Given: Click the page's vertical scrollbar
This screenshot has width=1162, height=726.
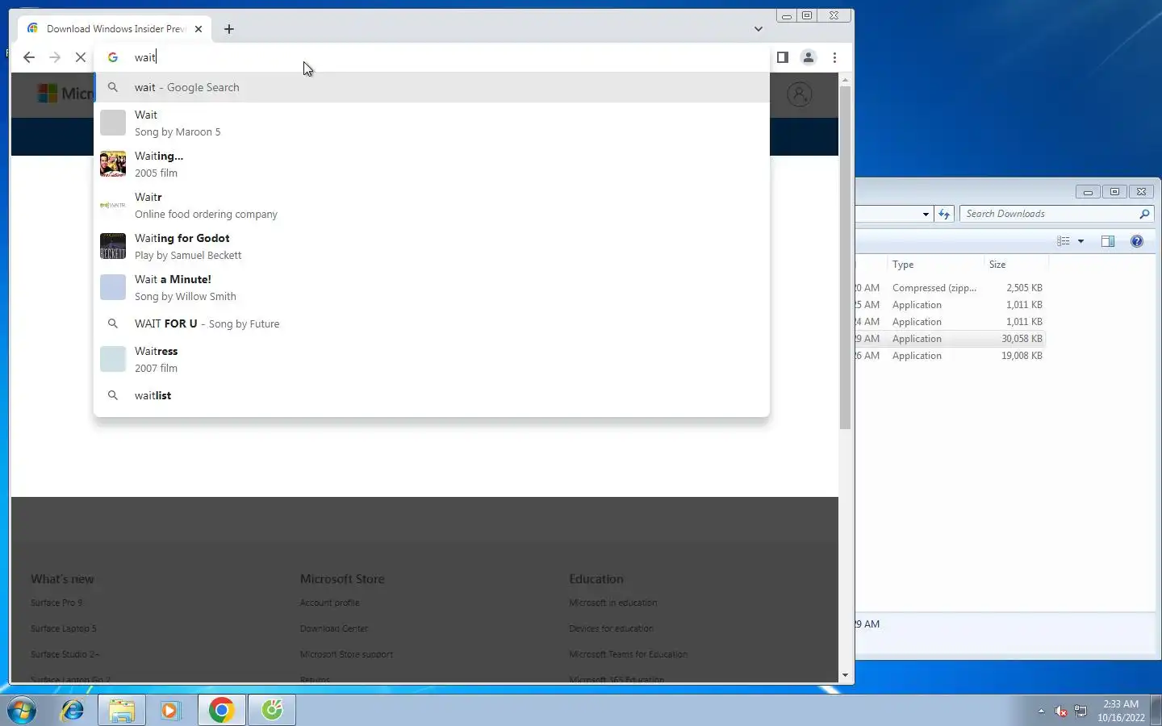Looking at the screenshot, I should click(x=845, y=258).
